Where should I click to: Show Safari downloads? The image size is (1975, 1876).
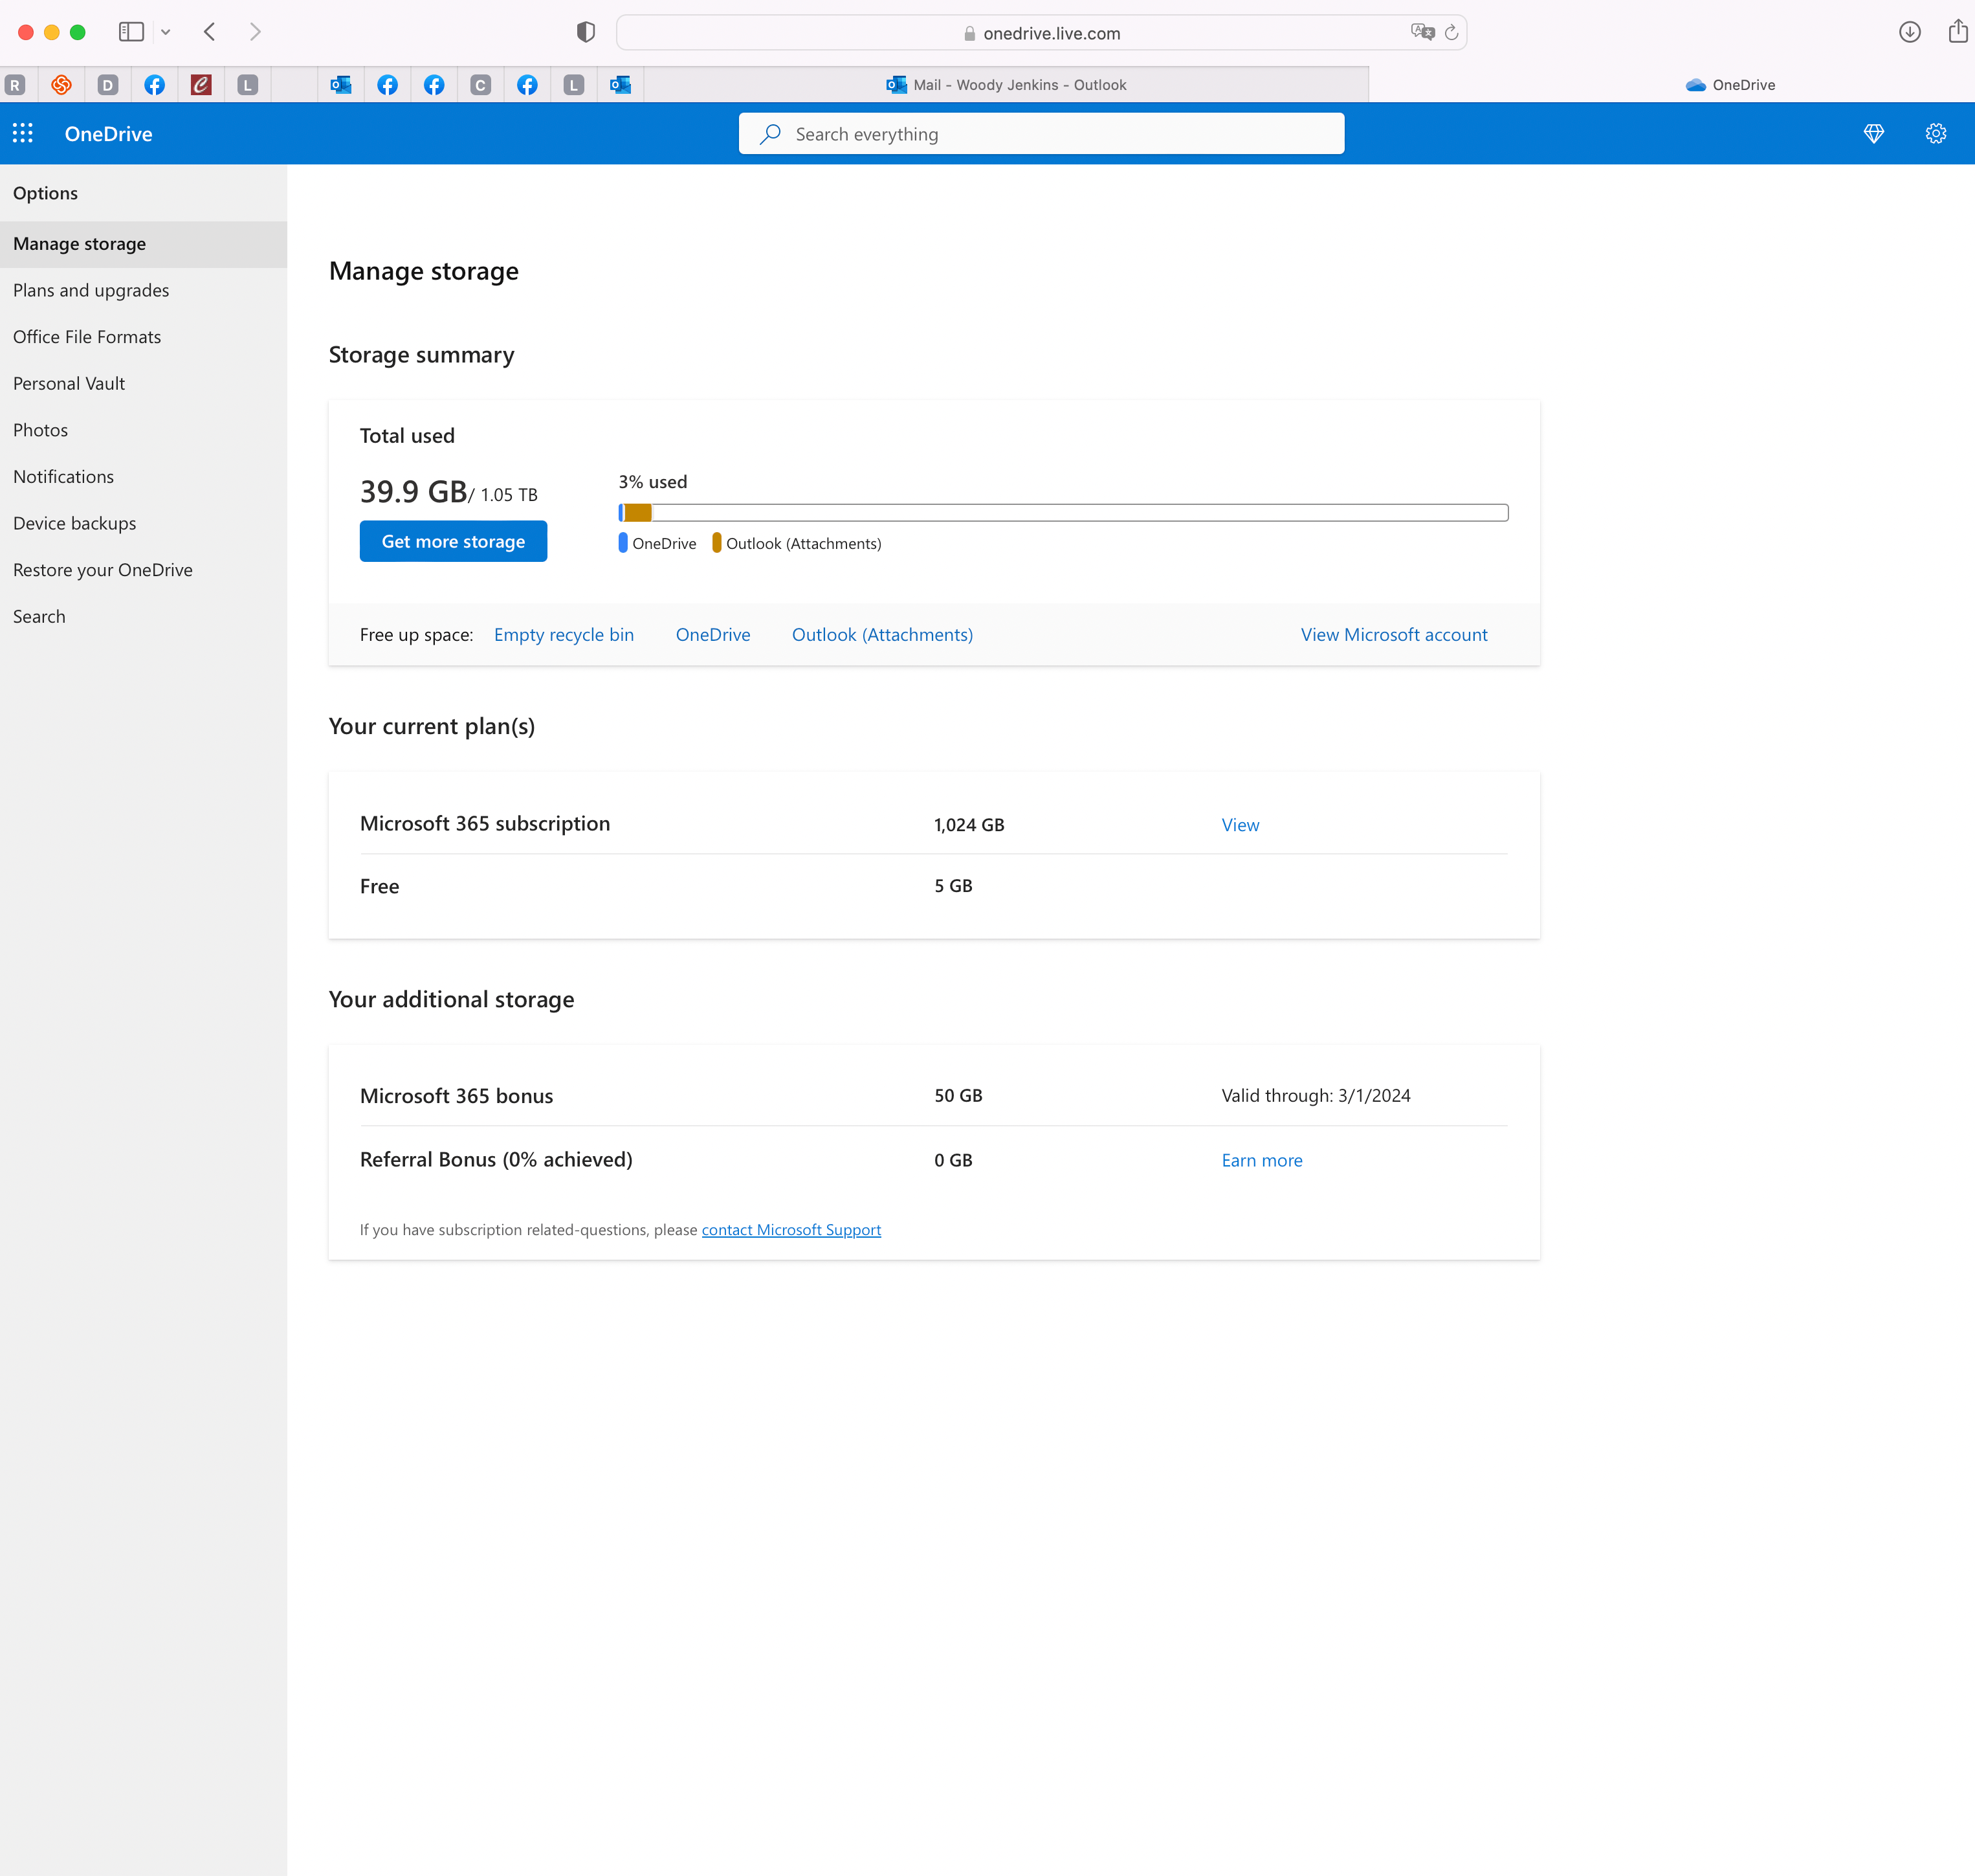click(x=1909, y=32)
